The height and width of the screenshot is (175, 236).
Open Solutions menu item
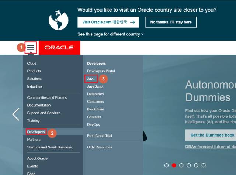point(34,79)
